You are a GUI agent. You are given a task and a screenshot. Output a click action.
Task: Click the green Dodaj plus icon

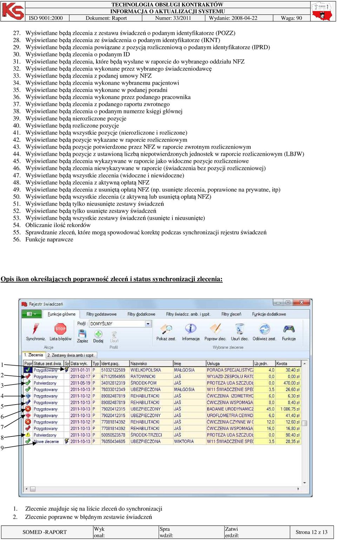(98, 334)
